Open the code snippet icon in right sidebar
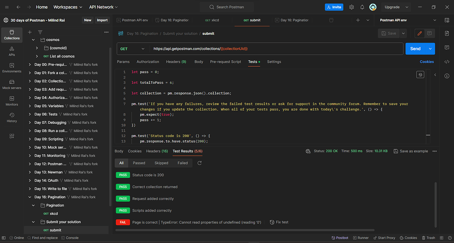The width and height of the screenshot is (454, 243). tap(447, 62)
